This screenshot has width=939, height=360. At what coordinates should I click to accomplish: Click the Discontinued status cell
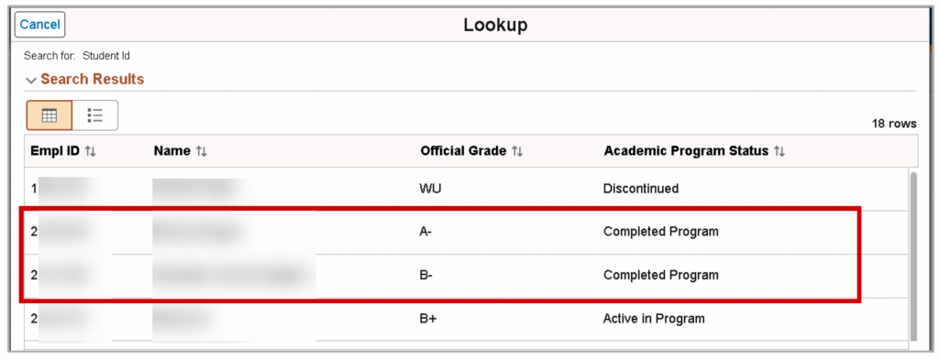641,189
